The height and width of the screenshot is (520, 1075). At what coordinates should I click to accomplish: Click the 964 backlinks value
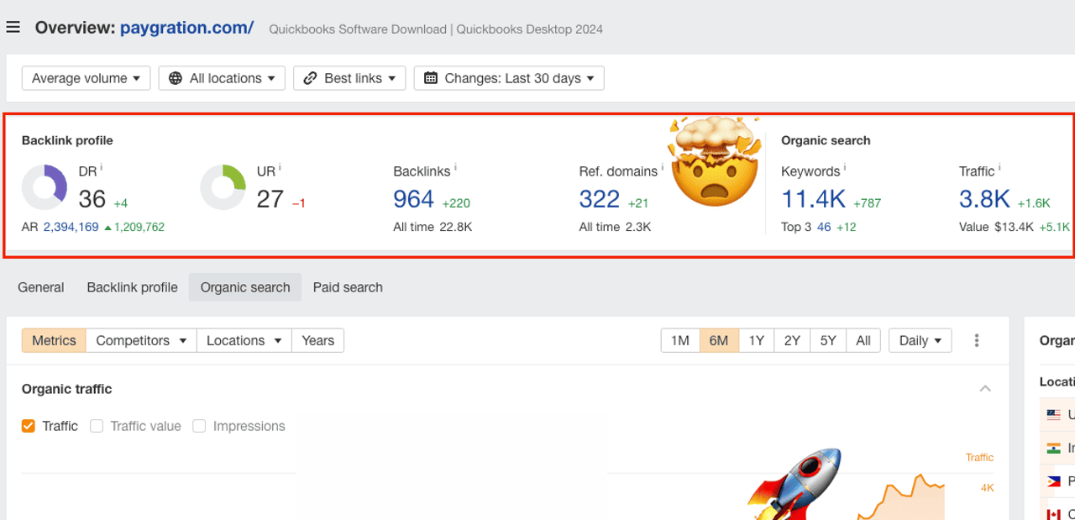click(414, 199)
